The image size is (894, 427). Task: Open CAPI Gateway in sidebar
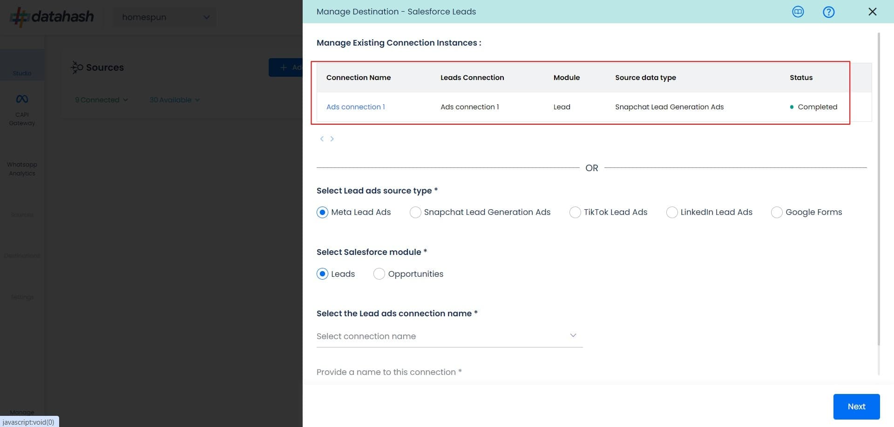(22, 110)
